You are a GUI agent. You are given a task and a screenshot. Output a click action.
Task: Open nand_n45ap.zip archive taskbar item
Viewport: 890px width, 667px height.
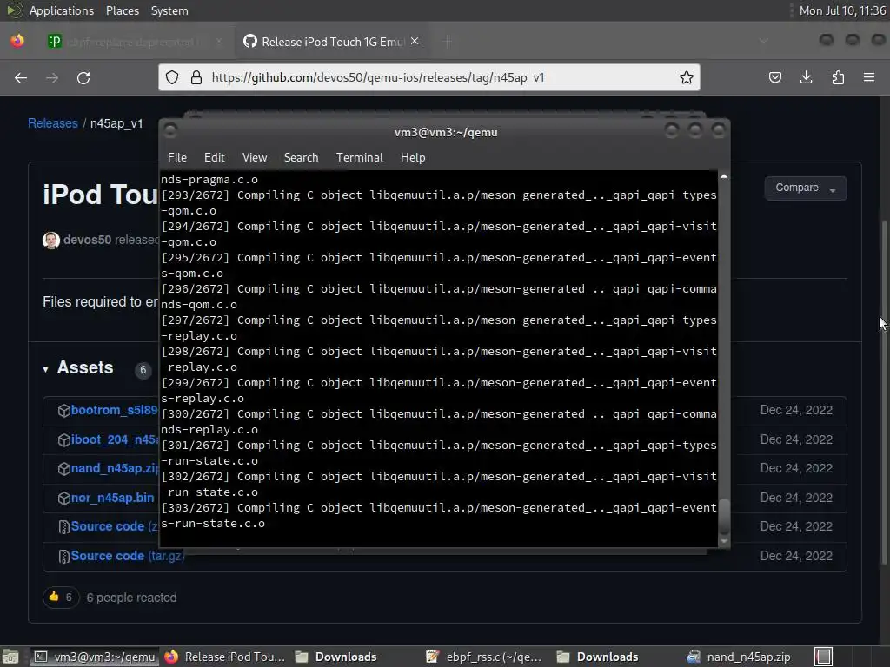[x=740, y=657]
